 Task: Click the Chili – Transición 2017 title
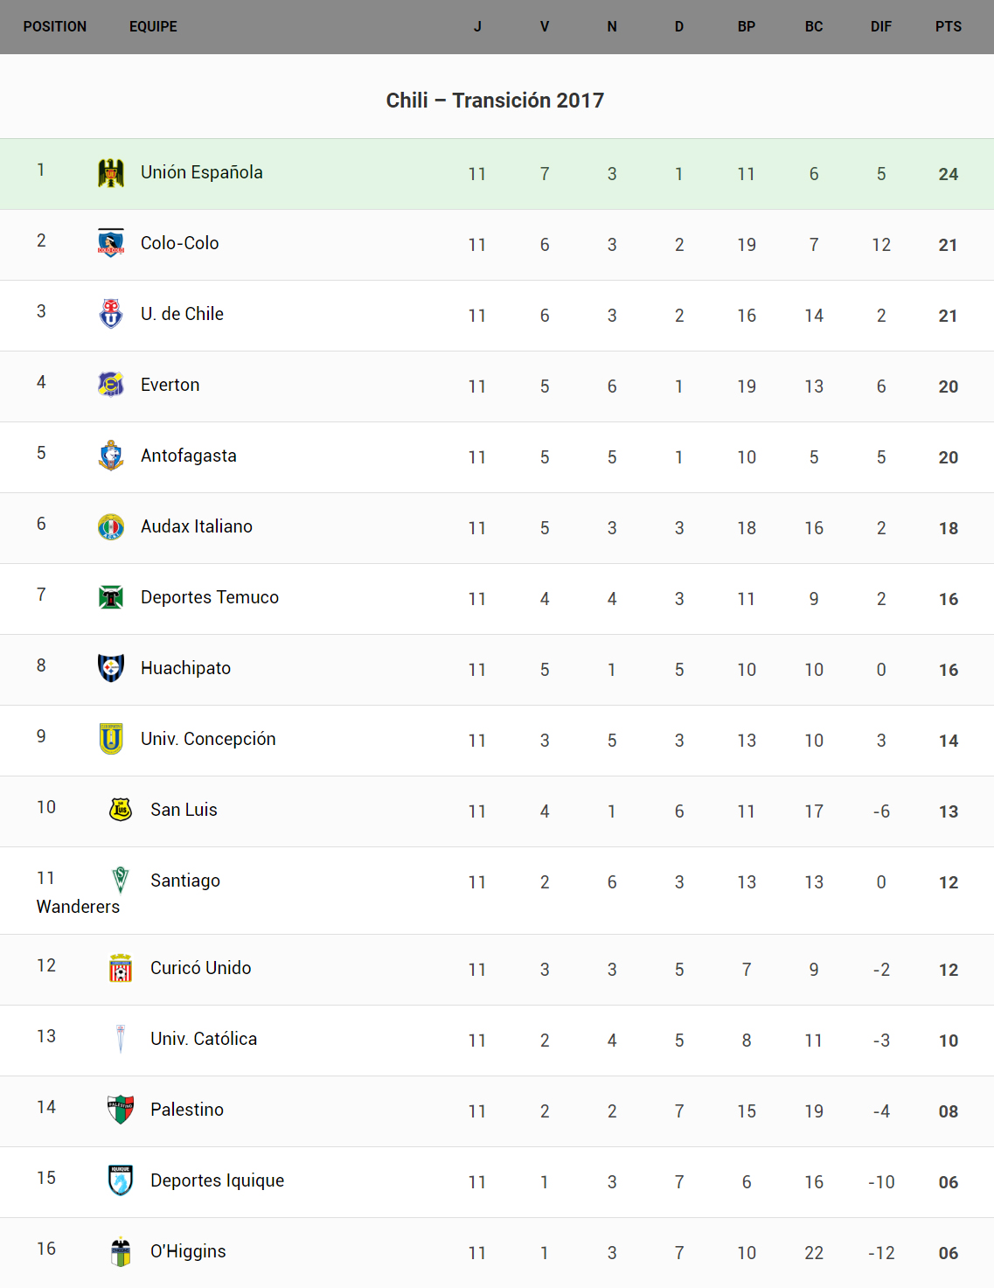495,101
